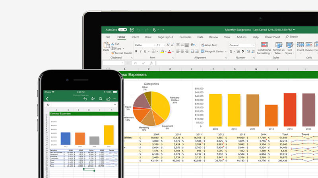The image size is (318, 178).
Task: Open the Calibri font name dropdown
Action: pos(155,45)
